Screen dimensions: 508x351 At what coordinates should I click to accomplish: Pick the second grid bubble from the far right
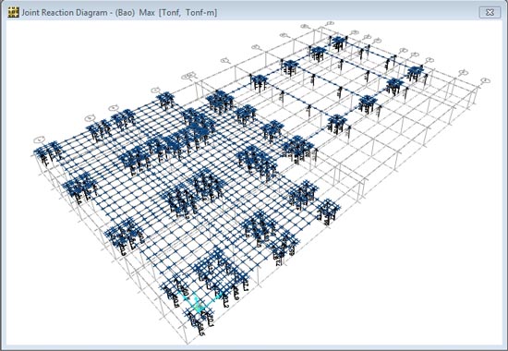click(x=464, y=72)
